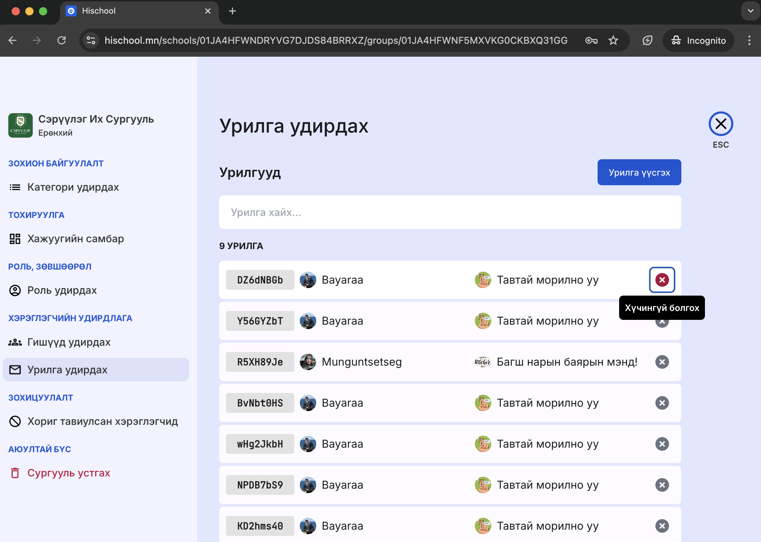Viewport: 761px width, 542px height.
Task: Expand the browser tab search dropdown
Action: tap(750, 11)
